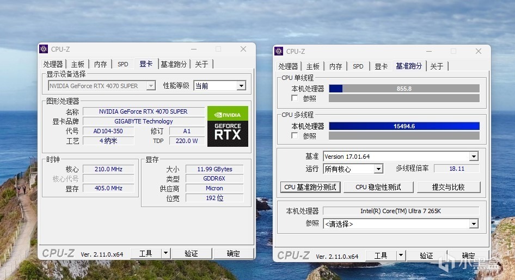Screen dimensions: 515x280
Task: Switch to 处理器 tab in left window
Action: [53, 64]
